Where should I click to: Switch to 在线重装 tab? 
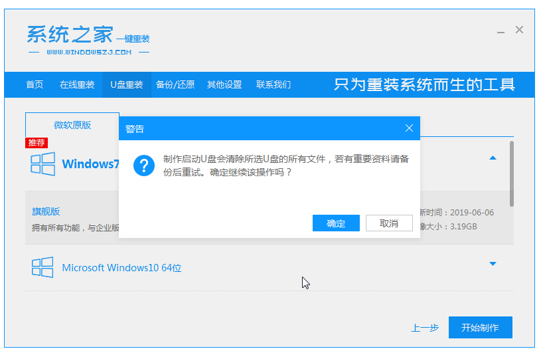point(77,84)
